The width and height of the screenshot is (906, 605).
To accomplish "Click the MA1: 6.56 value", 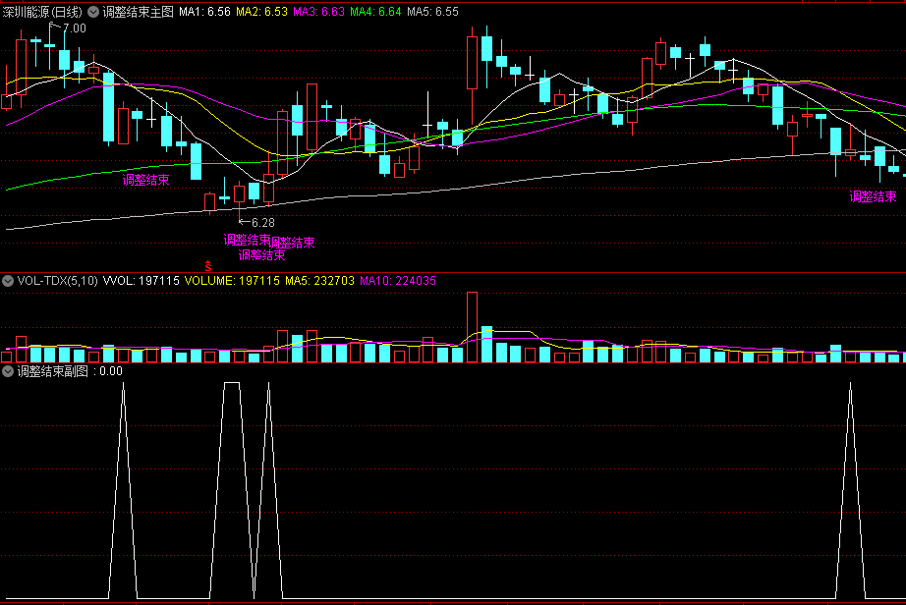I will 204,12.
